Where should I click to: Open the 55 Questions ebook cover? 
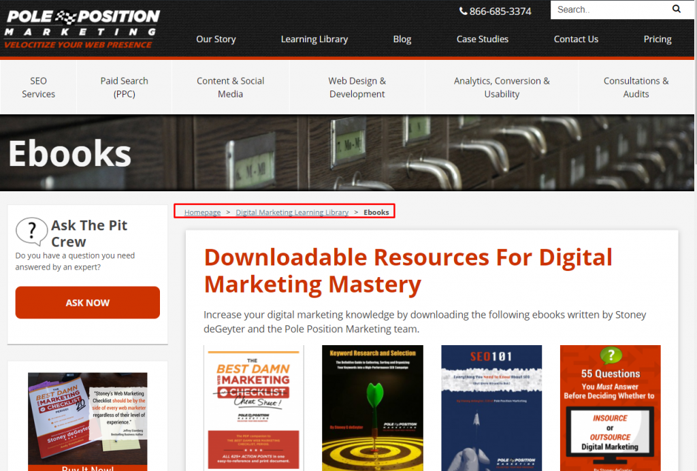(611, 408)
